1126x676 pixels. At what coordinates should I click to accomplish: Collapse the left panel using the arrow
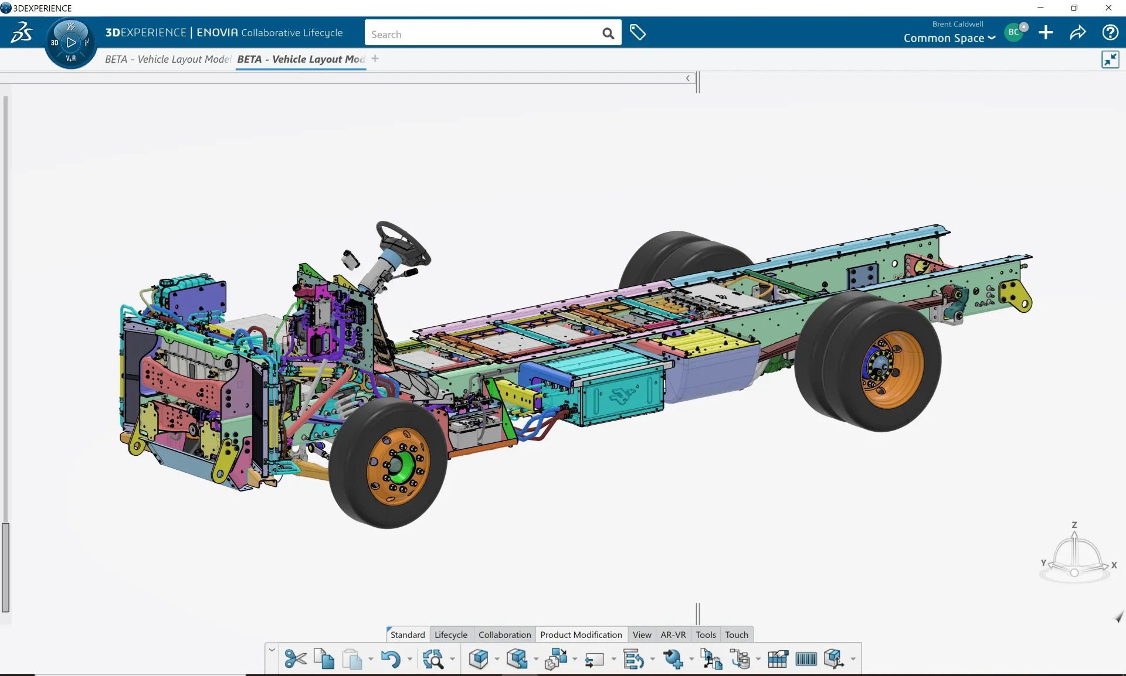[x=687, y=78]
